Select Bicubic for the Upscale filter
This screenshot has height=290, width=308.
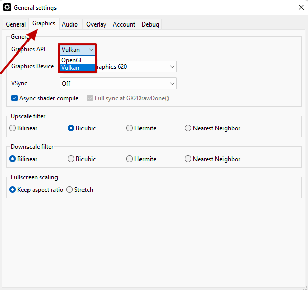81,128
